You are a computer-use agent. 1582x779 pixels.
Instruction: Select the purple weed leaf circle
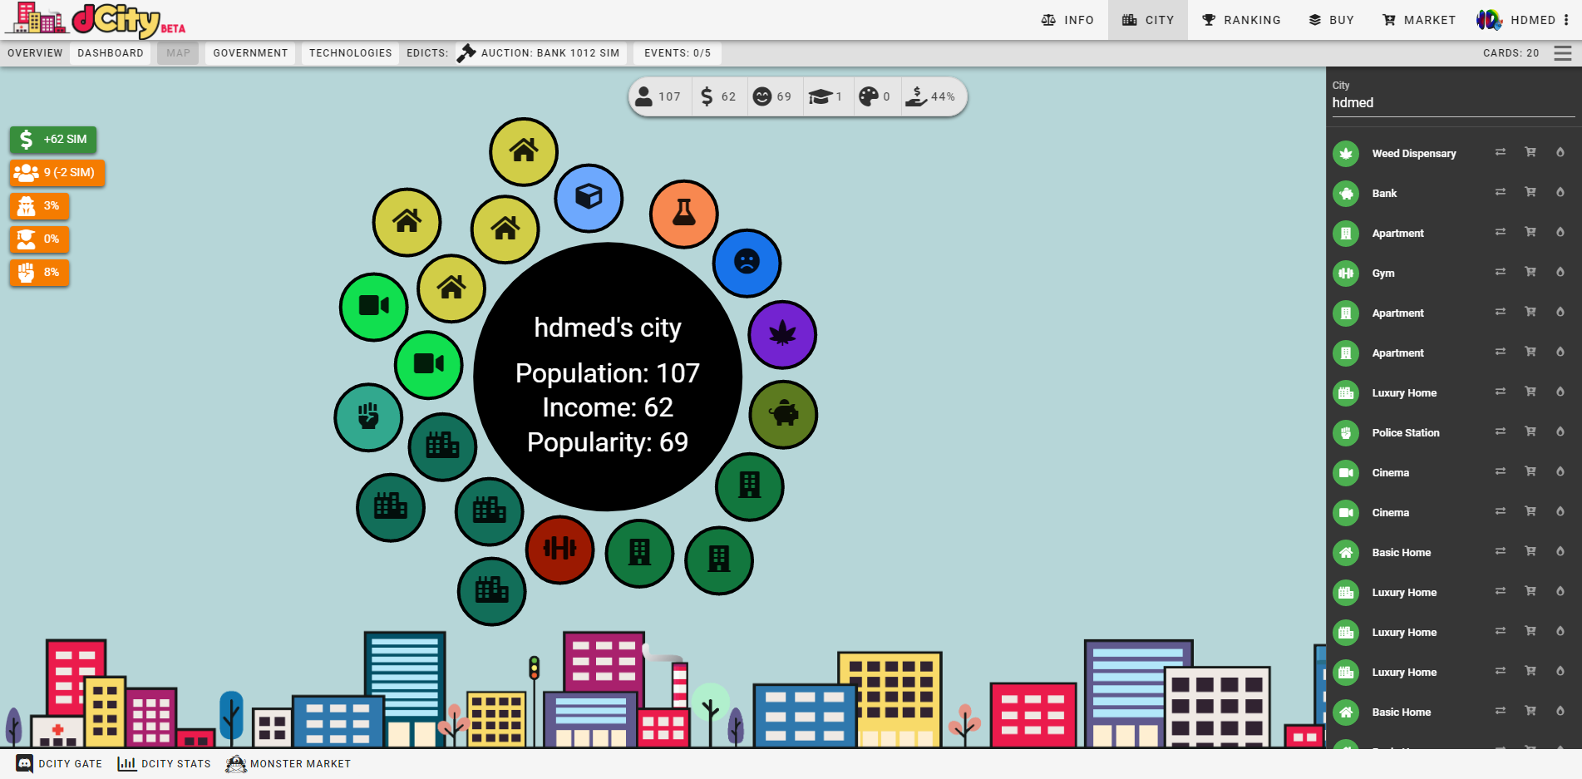click(782, 334)
